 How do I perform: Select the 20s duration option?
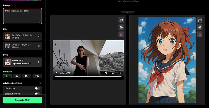pos(37,76)
